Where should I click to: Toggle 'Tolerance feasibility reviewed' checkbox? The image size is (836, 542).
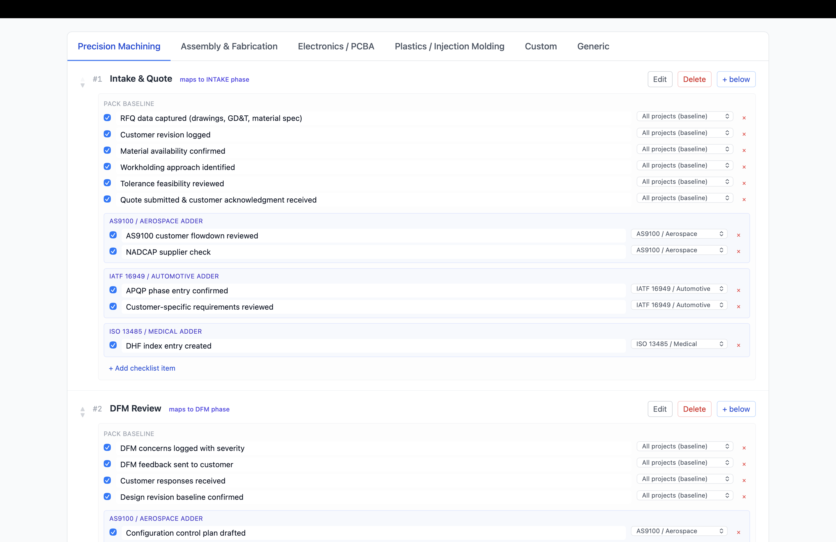click(x=108, y=183)
